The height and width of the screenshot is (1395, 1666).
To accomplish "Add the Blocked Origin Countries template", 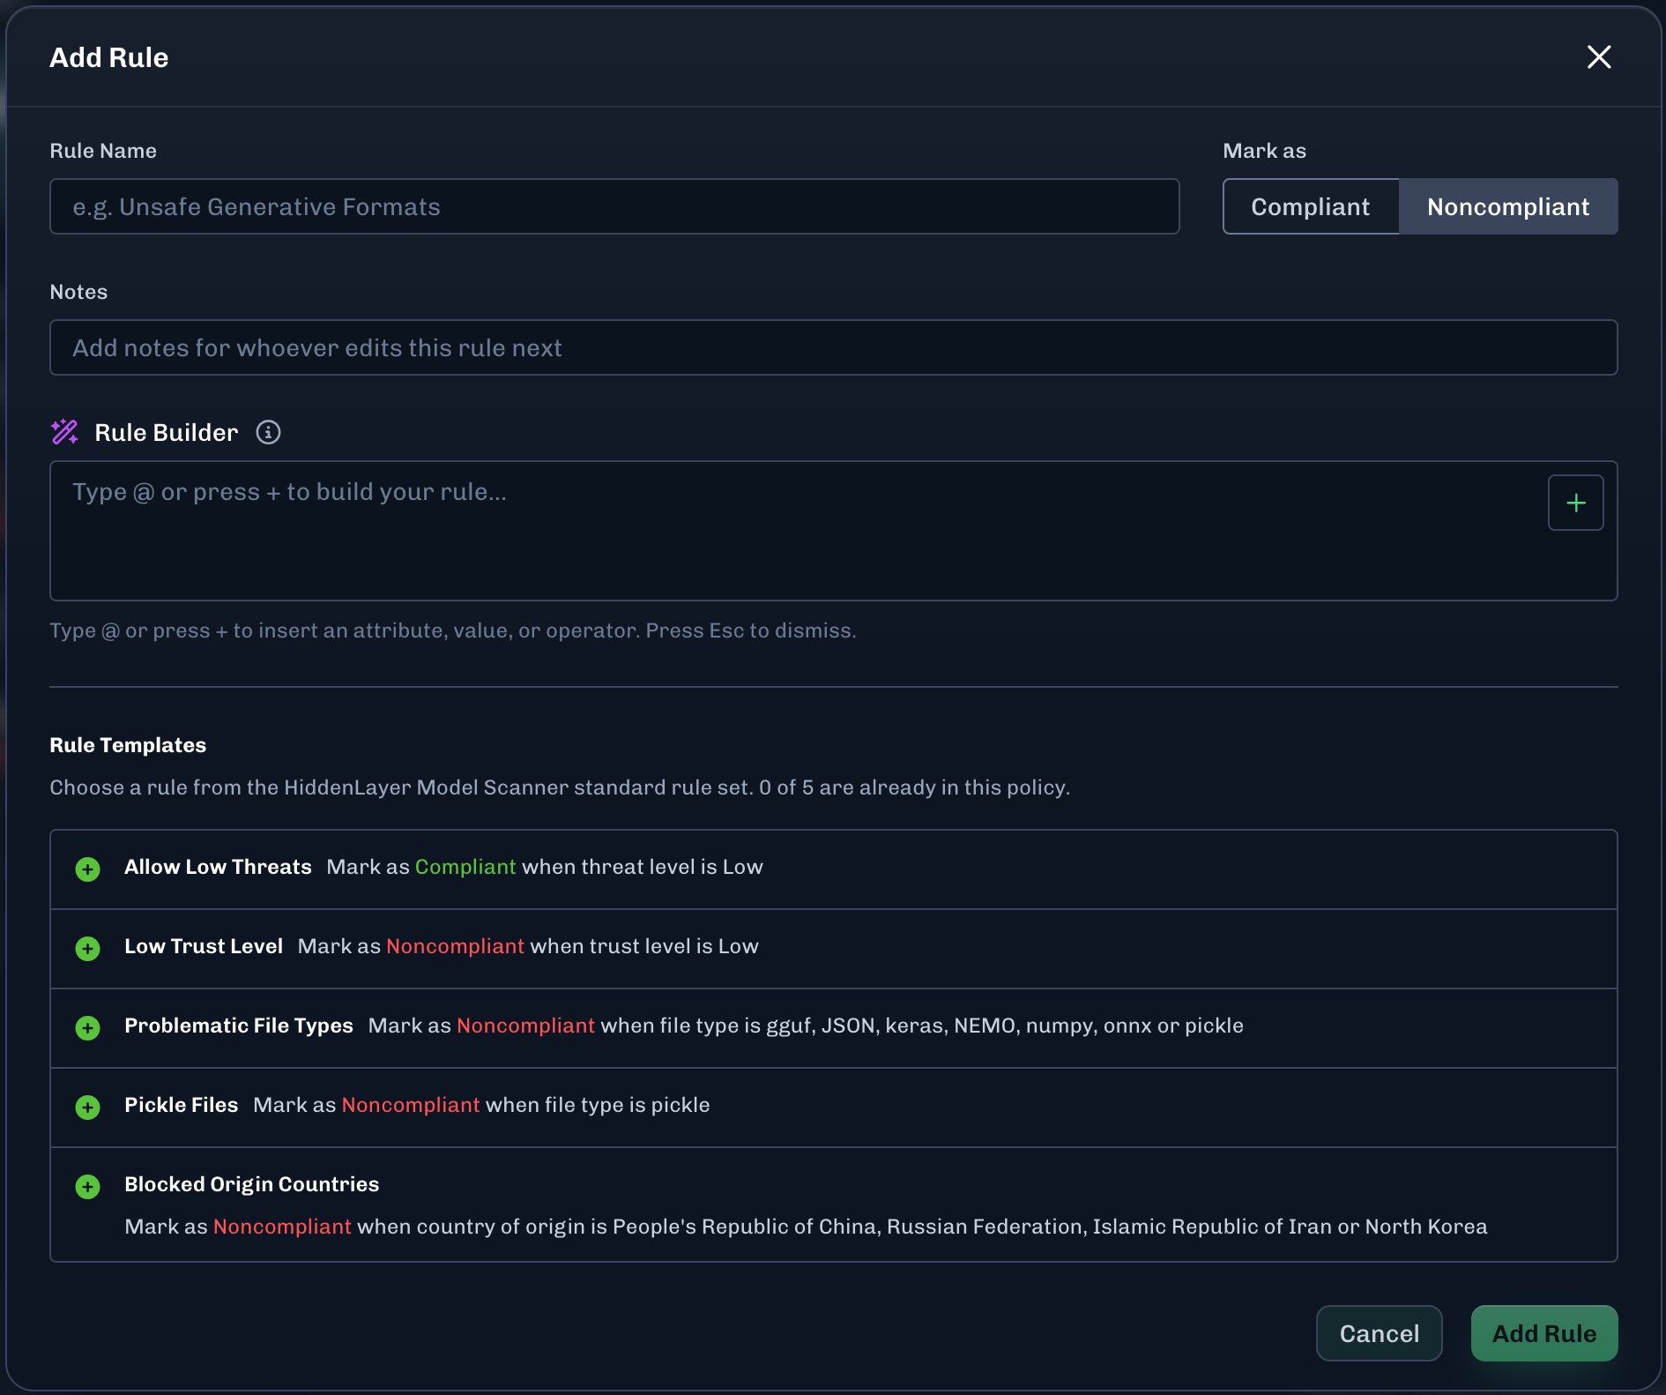I will click(x=87, y=1186).
